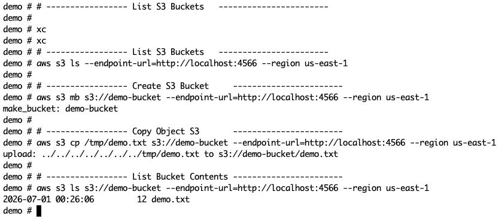
Task: Click the second 'List S3 Buckets' heading
Action: 168,52
